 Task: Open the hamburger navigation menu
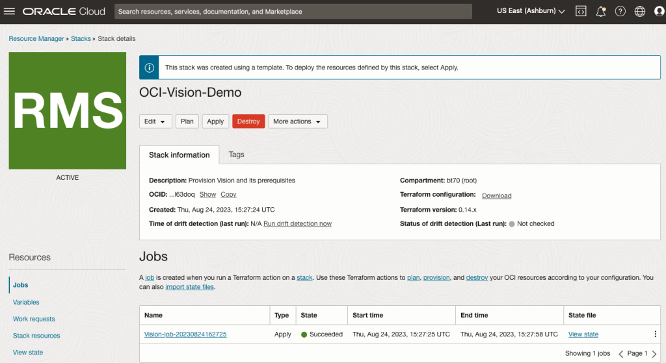[x=10, y=12]
